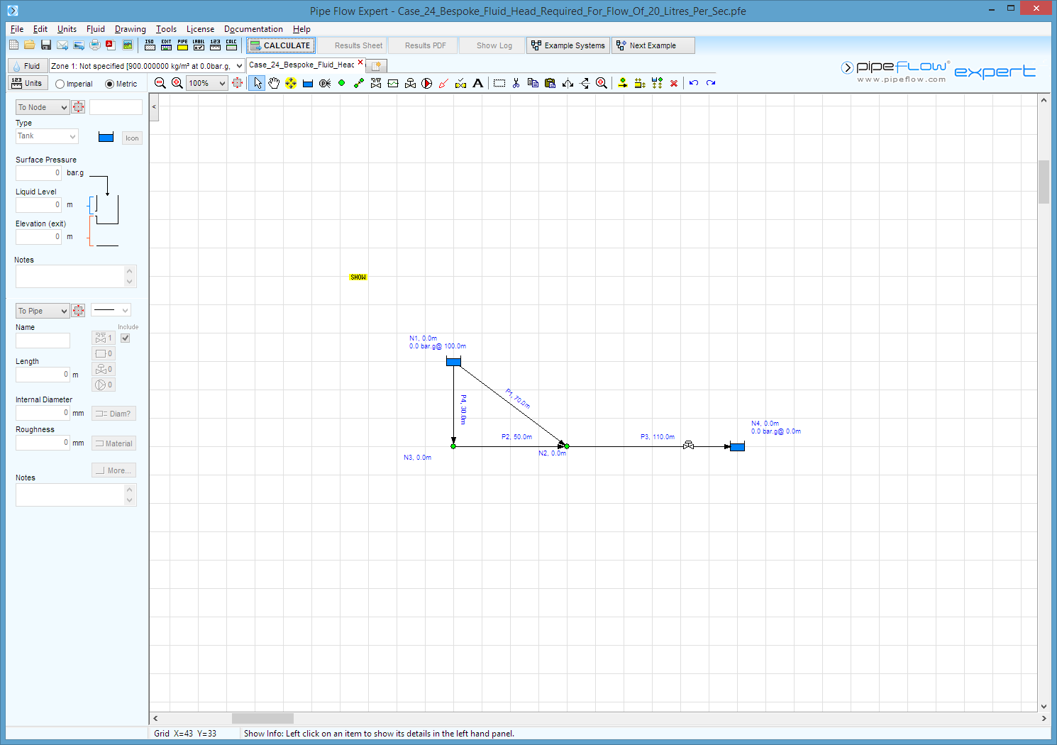Click the redo arrow icon
This screenshot has width=1057, height=745.
711,83
